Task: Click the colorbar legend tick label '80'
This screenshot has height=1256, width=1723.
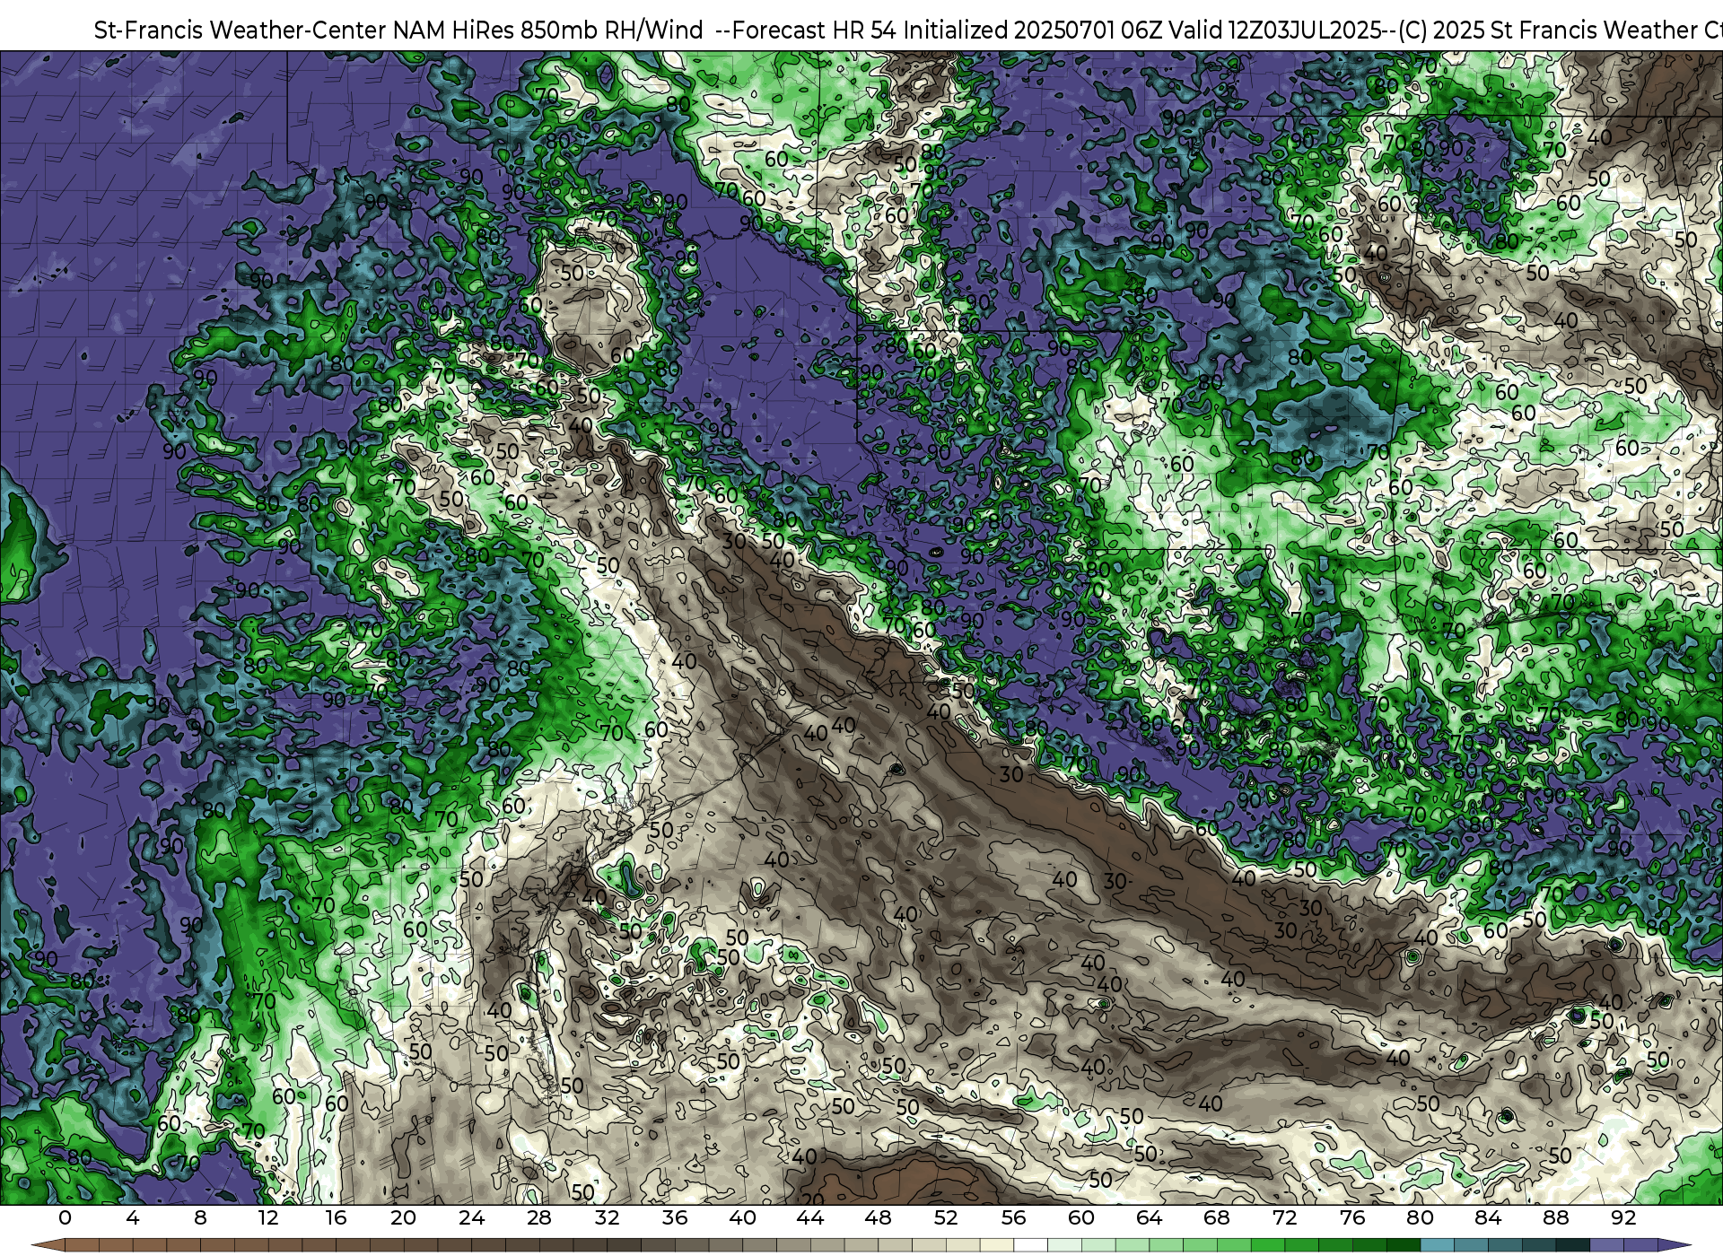Action: click(x=1421, y=1218)
